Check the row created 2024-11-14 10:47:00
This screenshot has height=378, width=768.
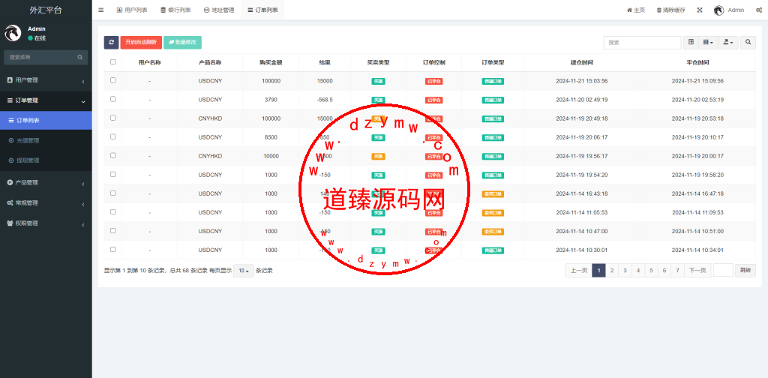113,230
